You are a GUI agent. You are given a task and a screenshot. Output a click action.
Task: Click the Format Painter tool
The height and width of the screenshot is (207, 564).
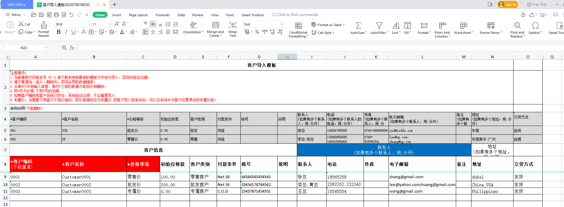click(x=44, y=29)
